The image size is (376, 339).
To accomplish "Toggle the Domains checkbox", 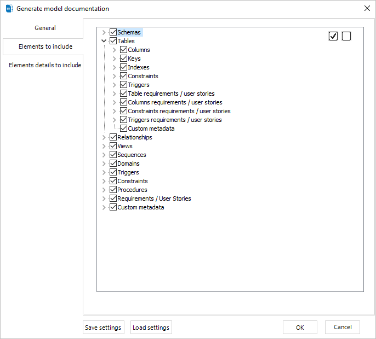I will point(113,163).
